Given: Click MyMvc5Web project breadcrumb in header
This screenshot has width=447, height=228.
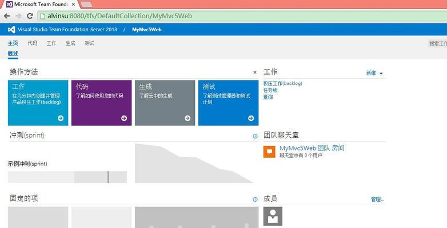Looking at the screenshot, I should pyautogui.click(x=147, y=30).
